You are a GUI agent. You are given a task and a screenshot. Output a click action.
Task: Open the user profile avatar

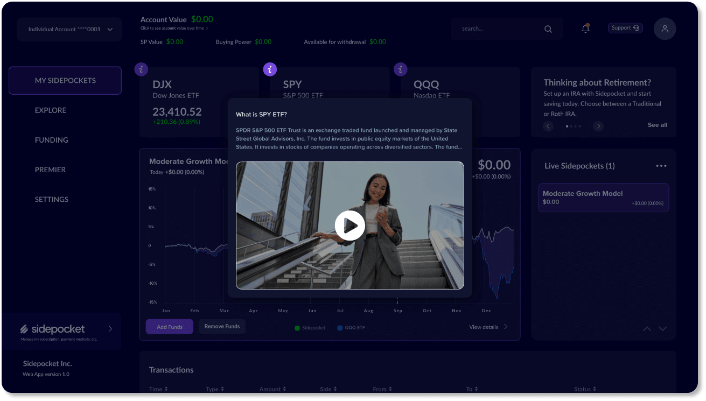(x=665, y=29)
